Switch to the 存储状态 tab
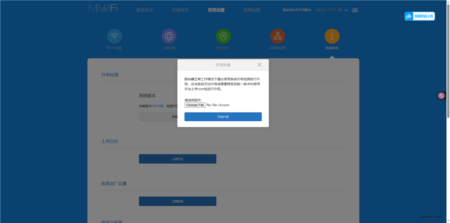This screenshot has height=223, width=450. click(181, 10)
